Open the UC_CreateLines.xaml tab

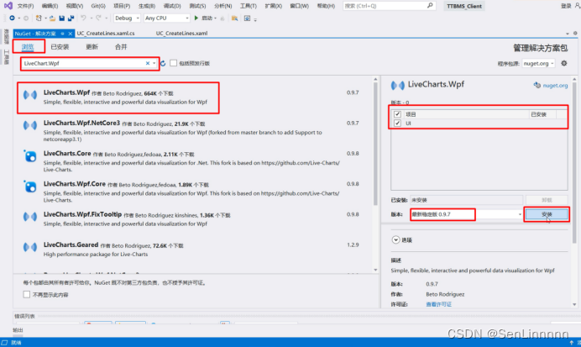tap(181, 34)
